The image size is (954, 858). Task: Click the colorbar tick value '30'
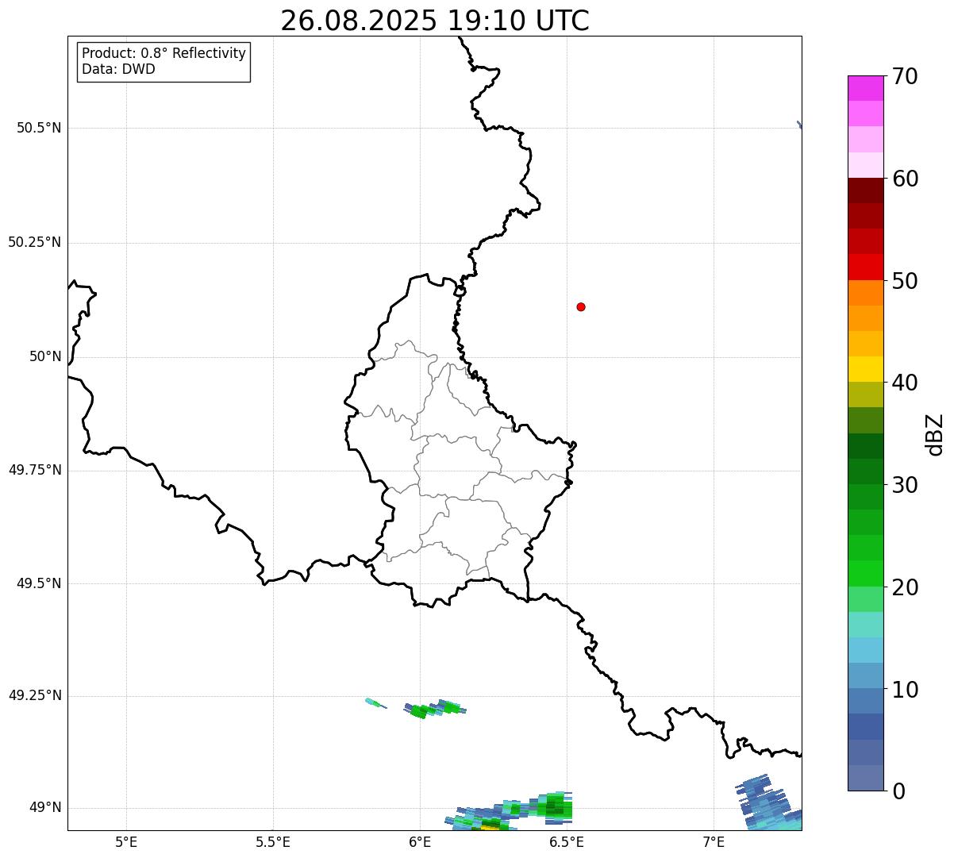tap(905, 485)
